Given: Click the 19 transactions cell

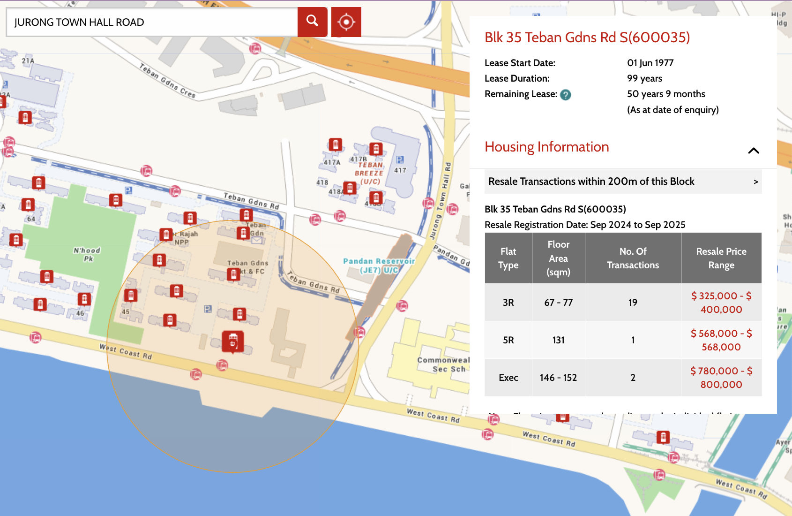Looking at the screenshot, I should pyautogui.click(x=633, y=303).
